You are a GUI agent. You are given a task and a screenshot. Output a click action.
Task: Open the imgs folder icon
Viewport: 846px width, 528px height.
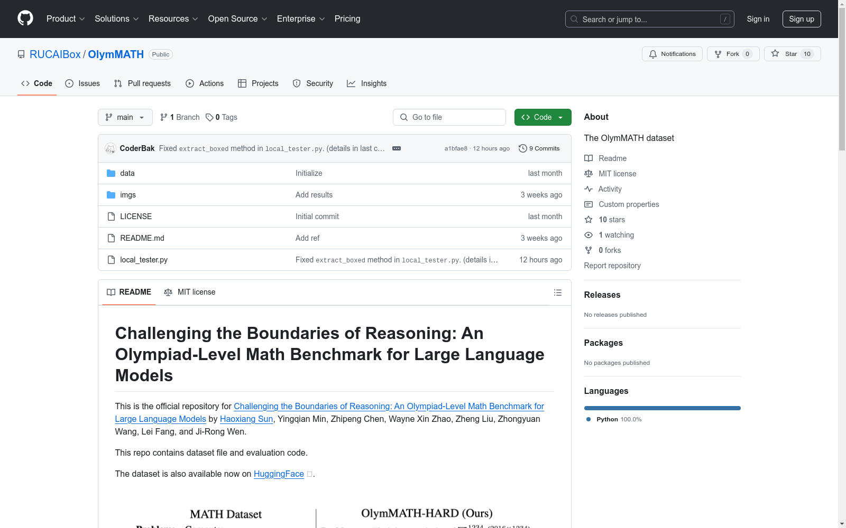[111, 195]
